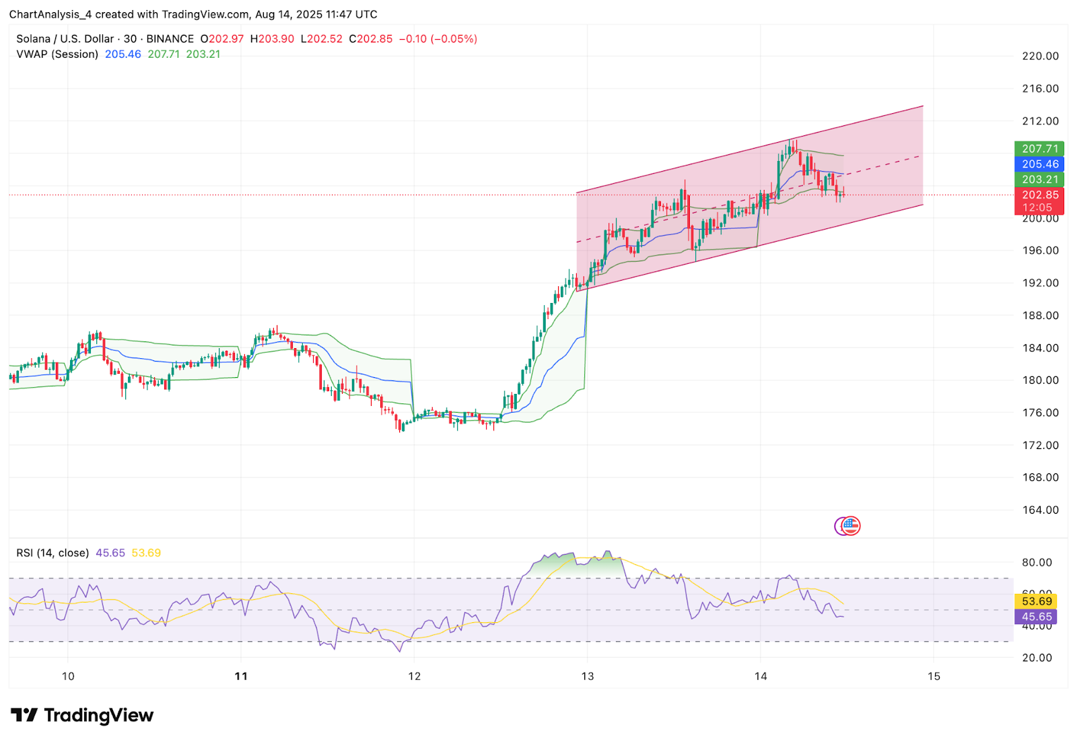Click the 80.00 level on RSI scale
Viewport: 1077px width, 742px height.
[x=1037, y=562]
